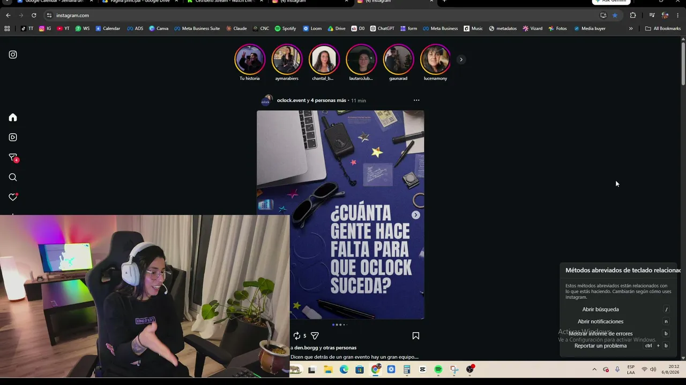Open Snipping Tool from the taskbar
The height and width of the screenshot is (385, 686).
(454, 369)
